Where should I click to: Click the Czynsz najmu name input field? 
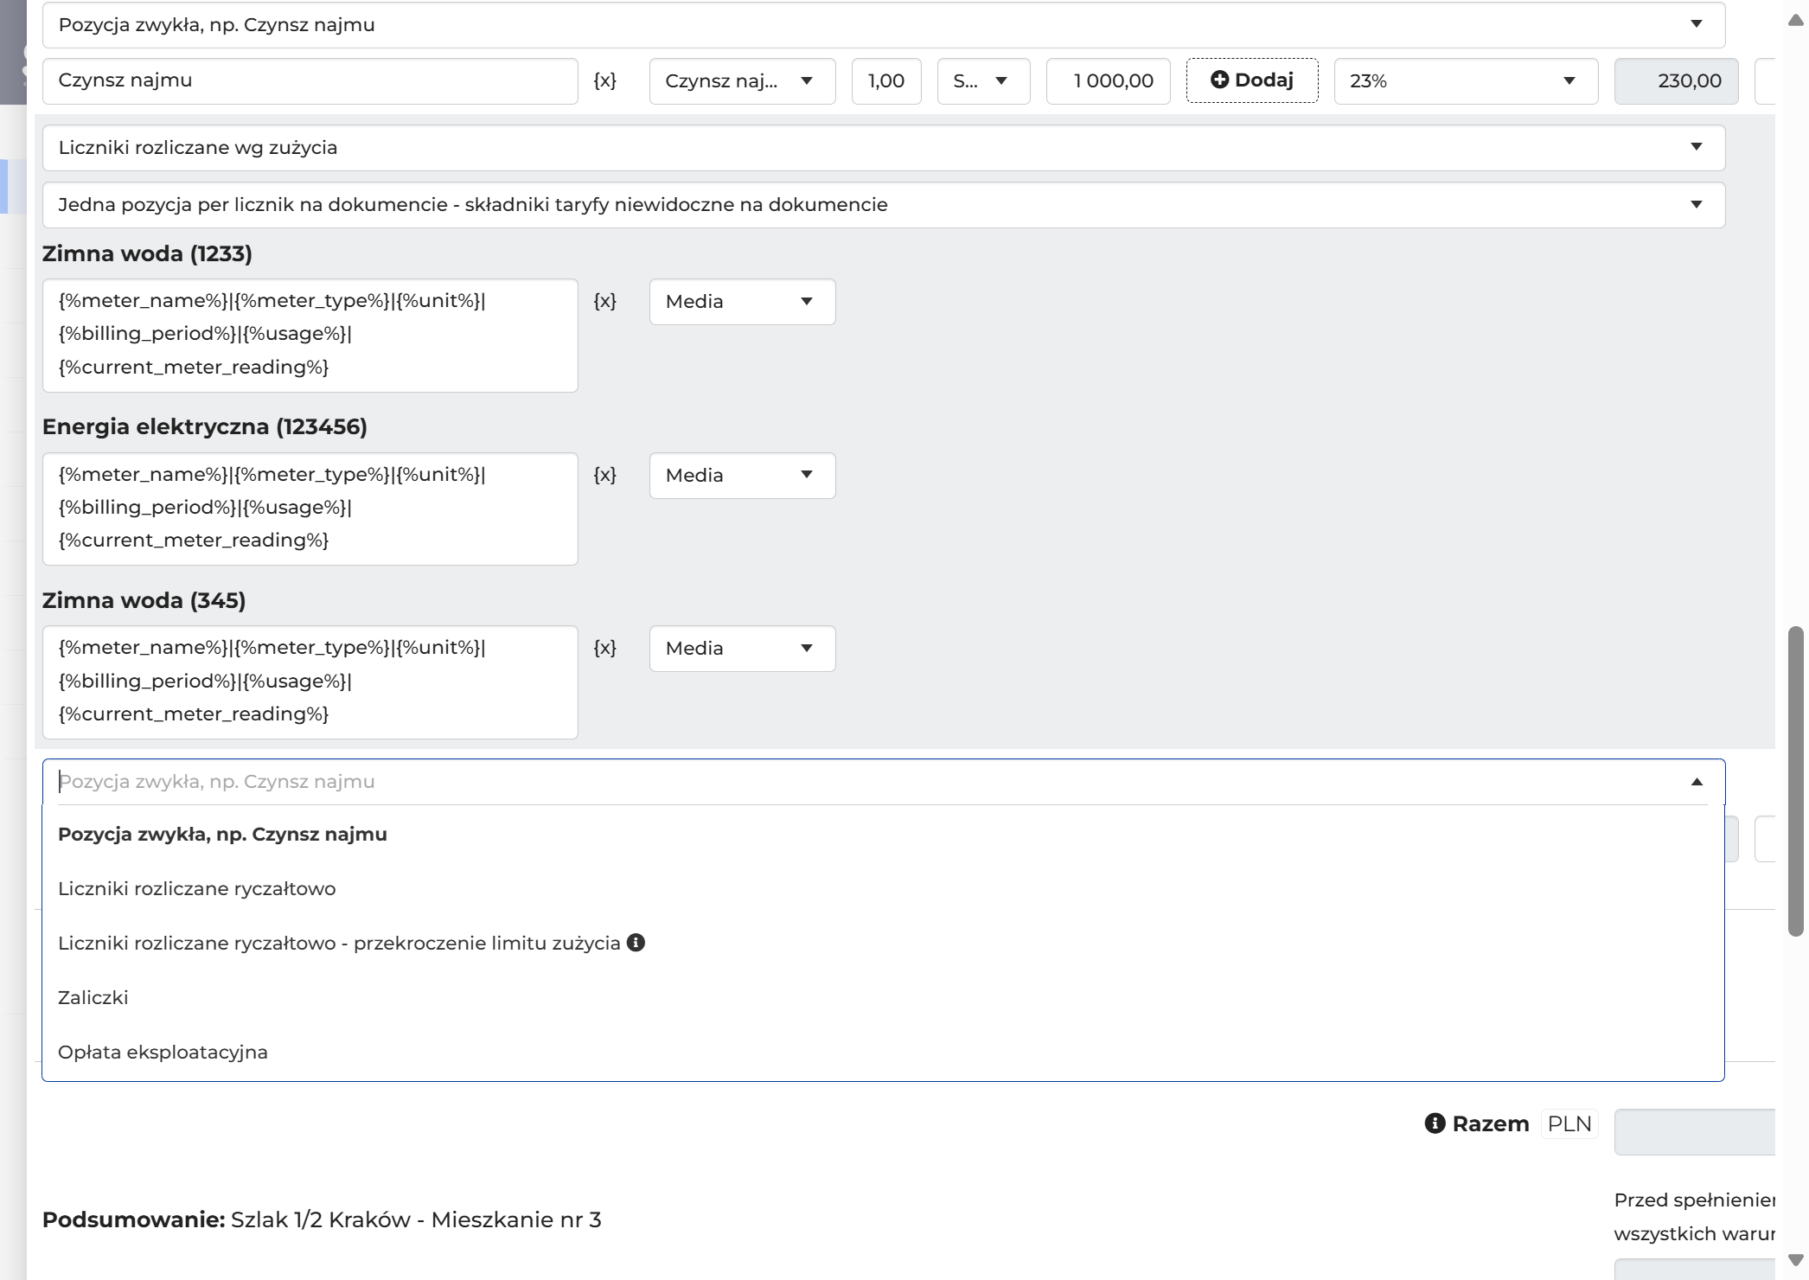coord(310,81)
